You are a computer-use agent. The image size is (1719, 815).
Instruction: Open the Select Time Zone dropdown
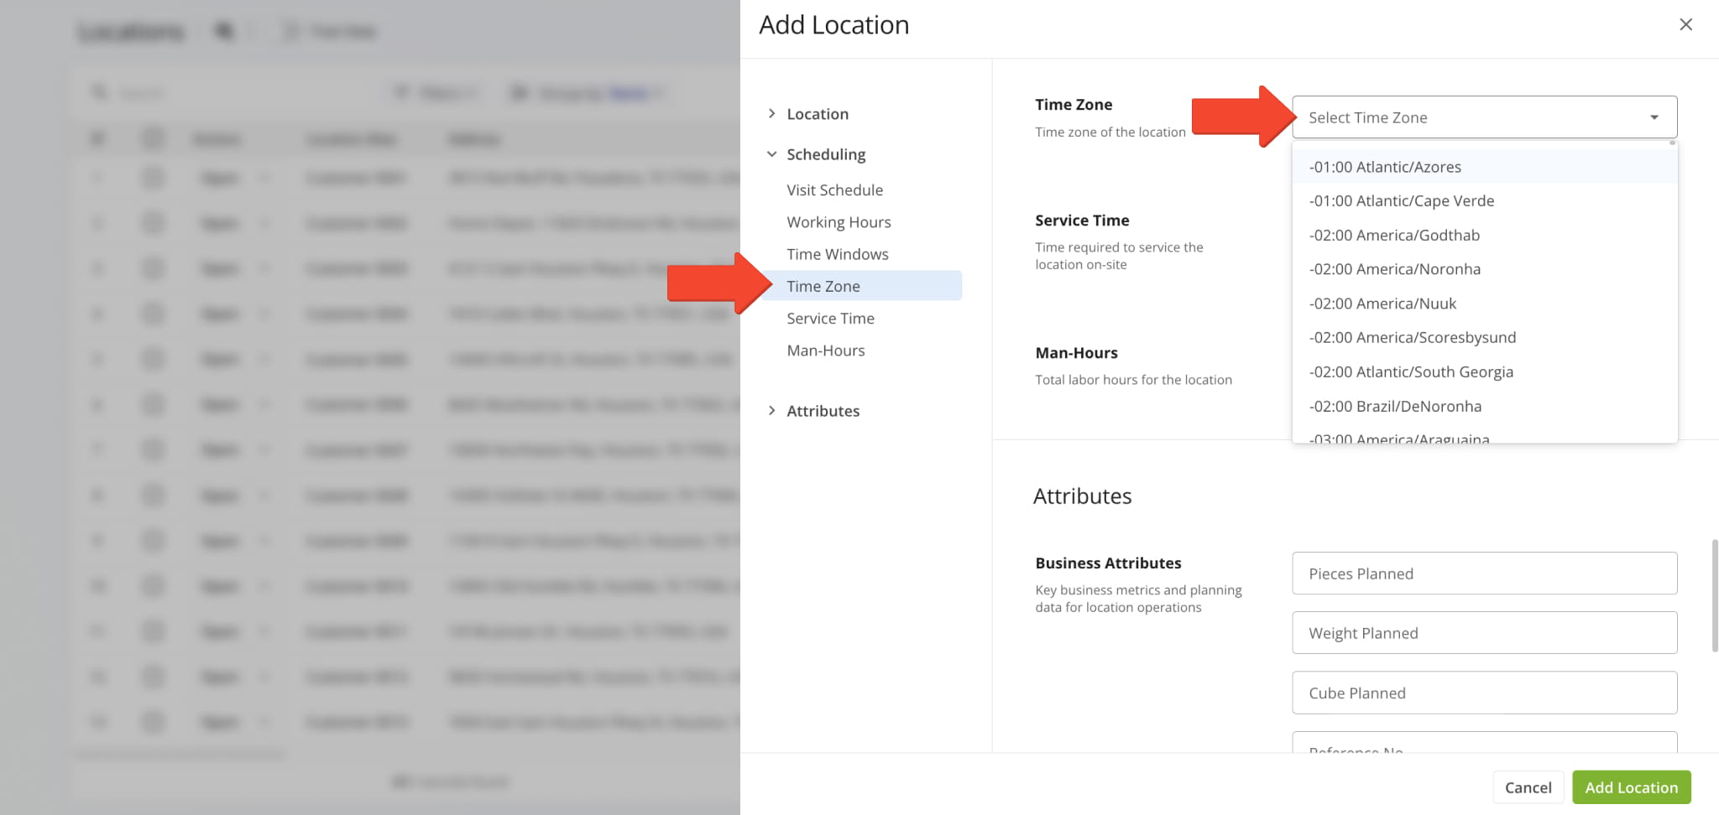click(1483, 117)
